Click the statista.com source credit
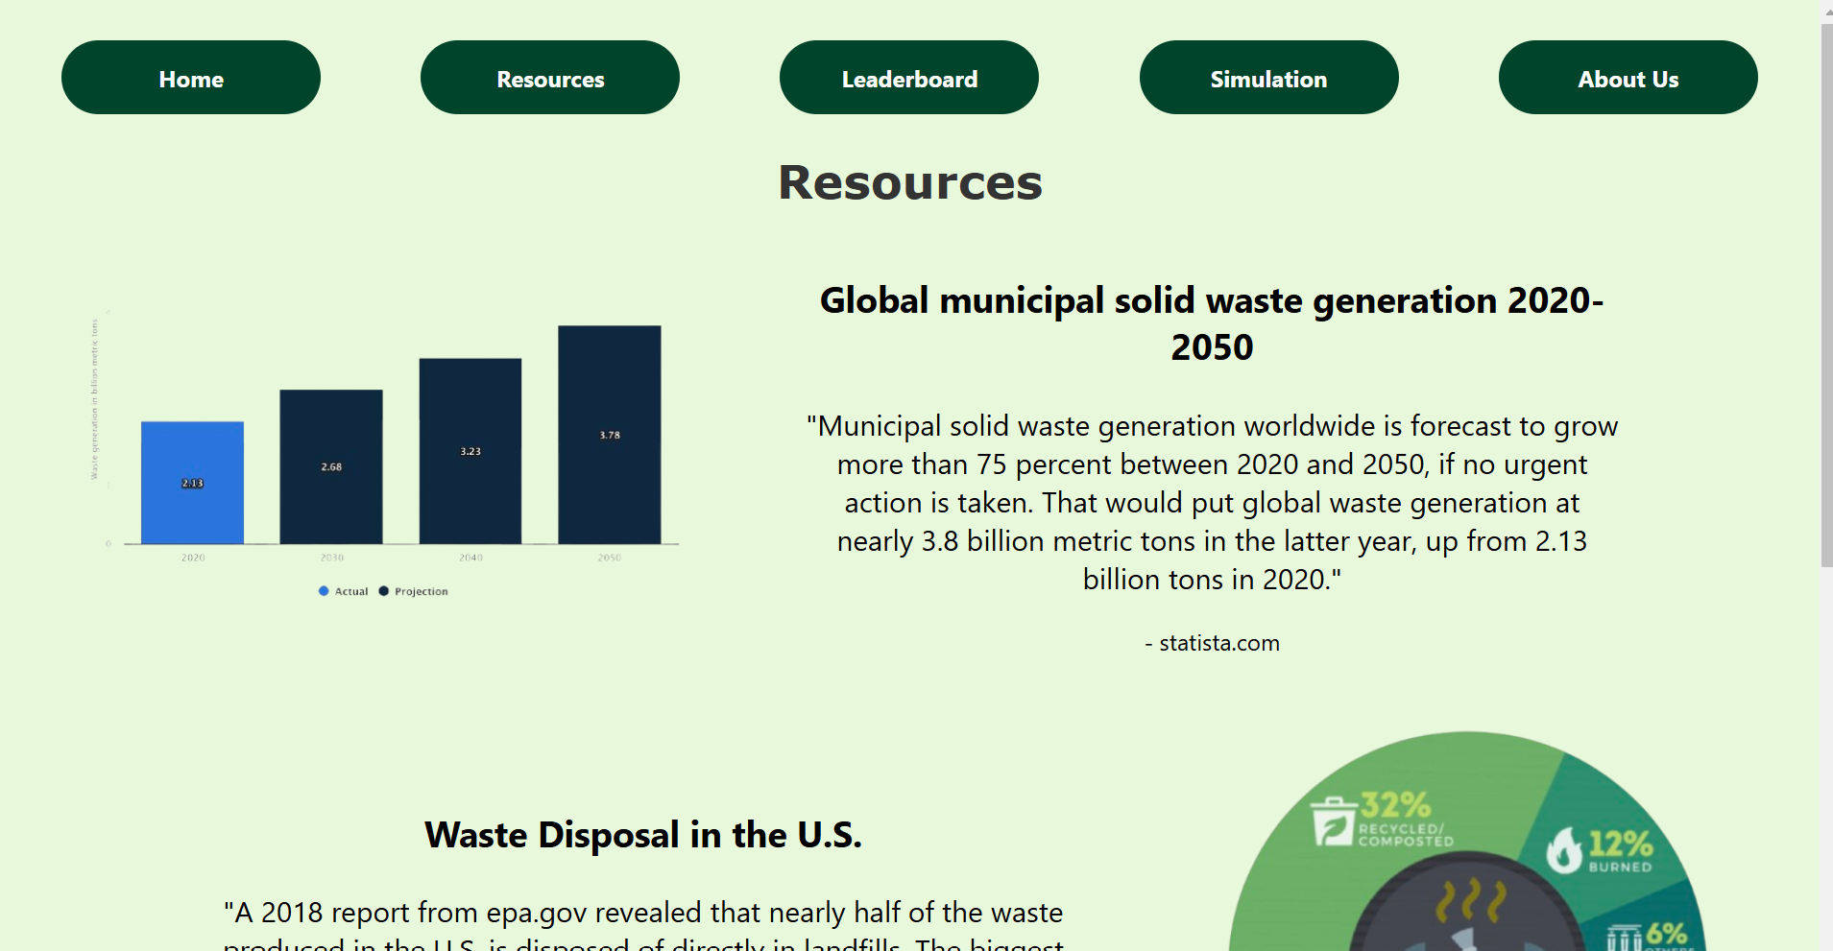 tap(1212, 643)
